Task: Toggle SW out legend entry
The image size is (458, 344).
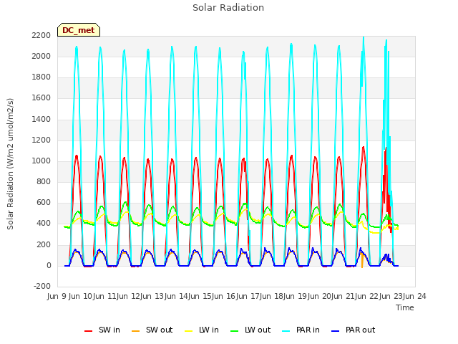Action: point(152,330)
